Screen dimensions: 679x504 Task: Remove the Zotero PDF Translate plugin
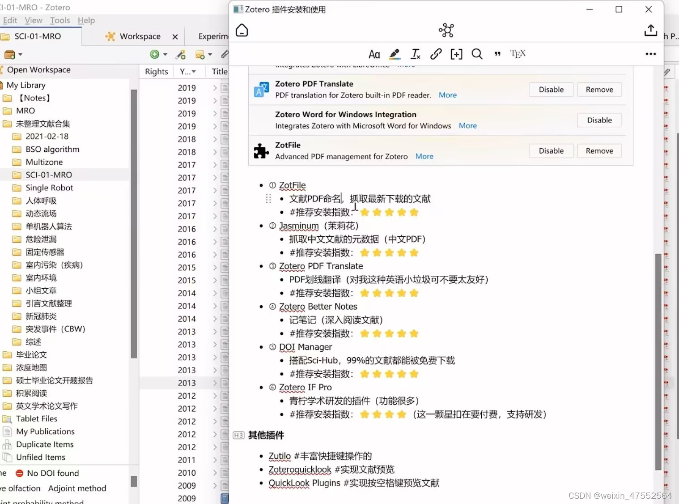[599, 90]
